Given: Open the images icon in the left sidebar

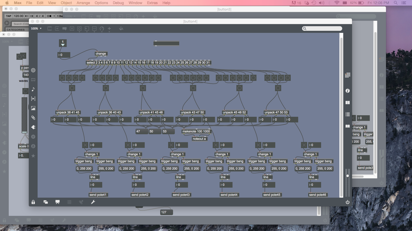Looking at the screenshot, I should (33, 108).
